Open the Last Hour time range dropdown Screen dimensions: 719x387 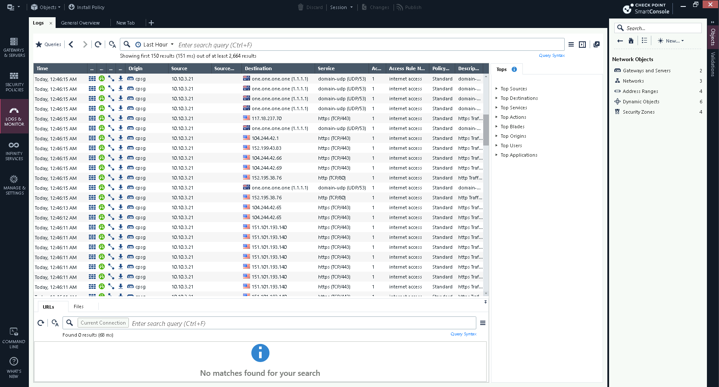click(x=155, y=45)
